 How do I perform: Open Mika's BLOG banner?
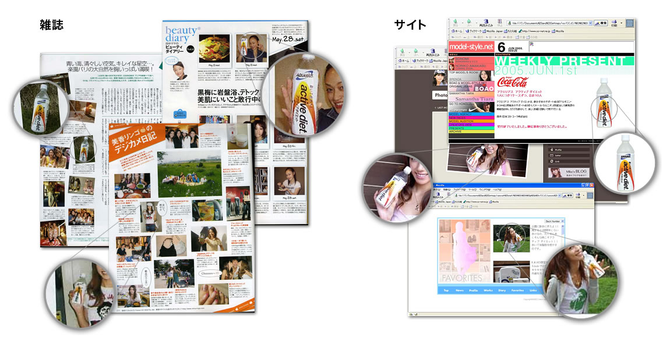[x=569, y=172]
